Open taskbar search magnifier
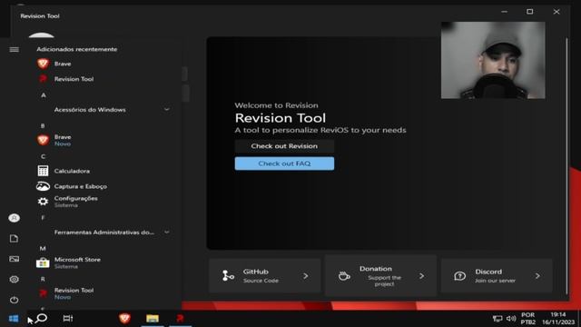The width and height of the screenshot is (581, 327). point(42,318)
